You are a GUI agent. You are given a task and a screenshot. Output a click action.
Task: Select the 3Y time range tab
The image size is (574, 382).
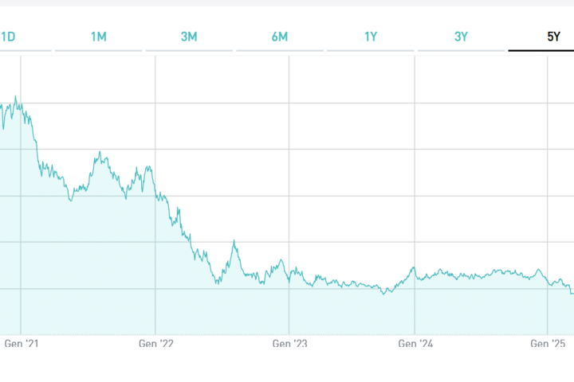pyautogui.click(x=462, y=37)
